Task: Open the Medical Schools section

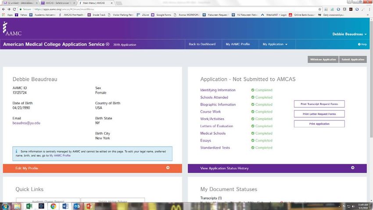Action: tap(213, 133)
